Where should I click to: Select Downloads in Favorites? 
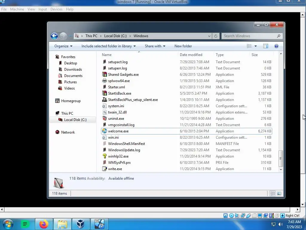pyautogui.click(x=73, y=69)
